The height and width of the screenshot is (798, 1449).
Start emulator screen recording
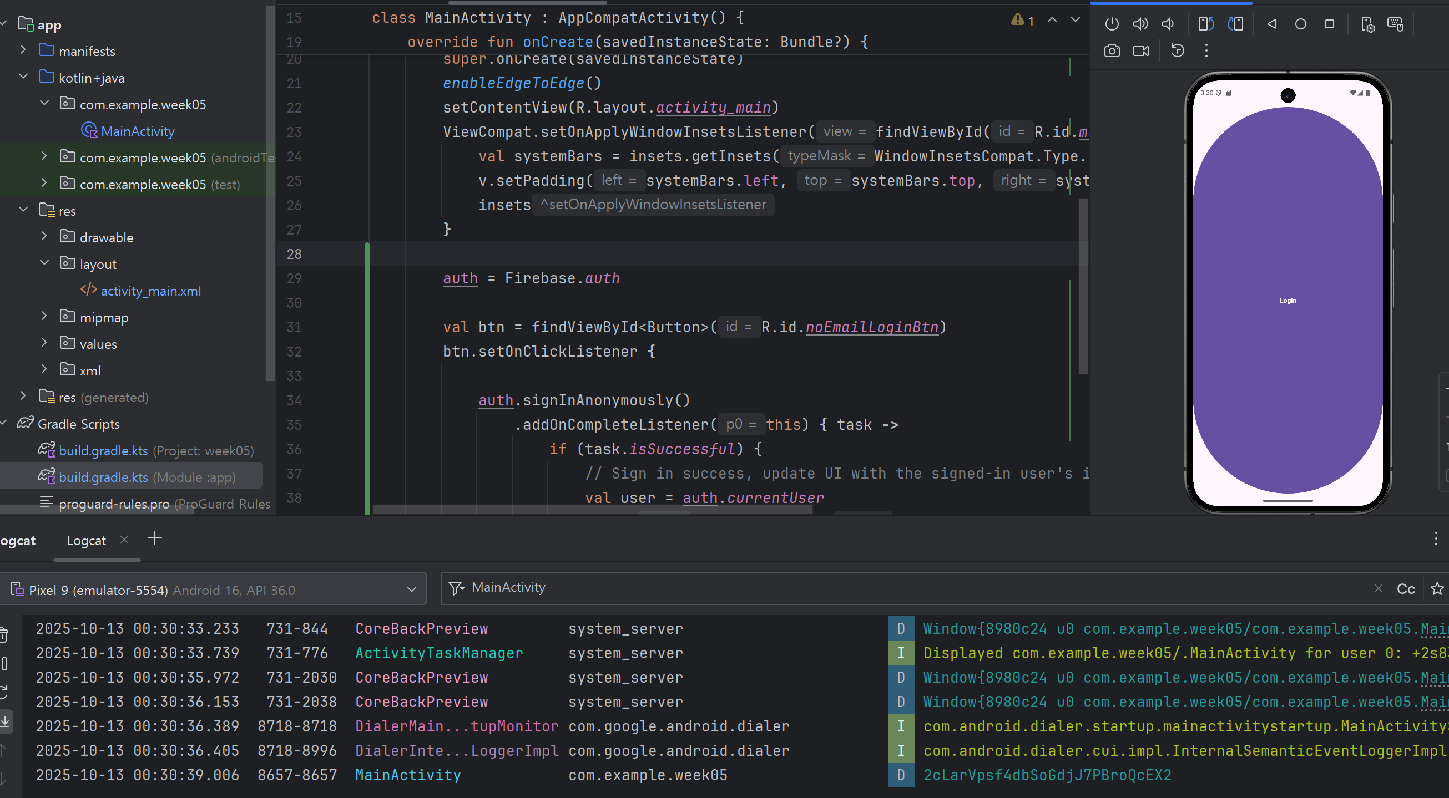1141,51
